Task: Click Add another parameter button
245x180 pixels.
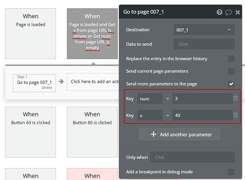Action: (x=180, y=134)
